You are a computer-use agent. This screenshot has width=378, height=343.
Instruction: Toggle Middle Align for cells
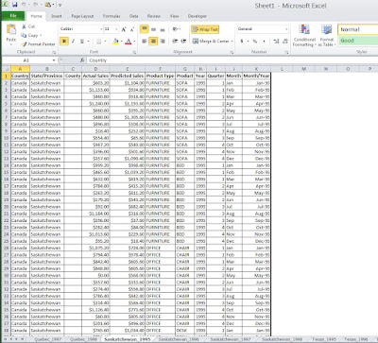tap(153, 29)
